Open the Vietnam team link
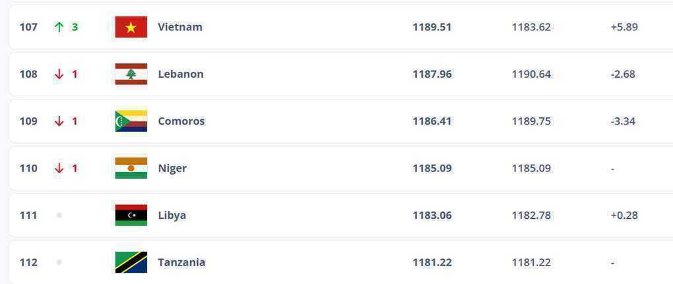The height and width of the screenshot is (284, 673). point(180,27)
